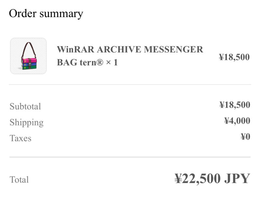The image size is (260, 206).
Task: Select the Shipping label
Action: click(27, 122)
